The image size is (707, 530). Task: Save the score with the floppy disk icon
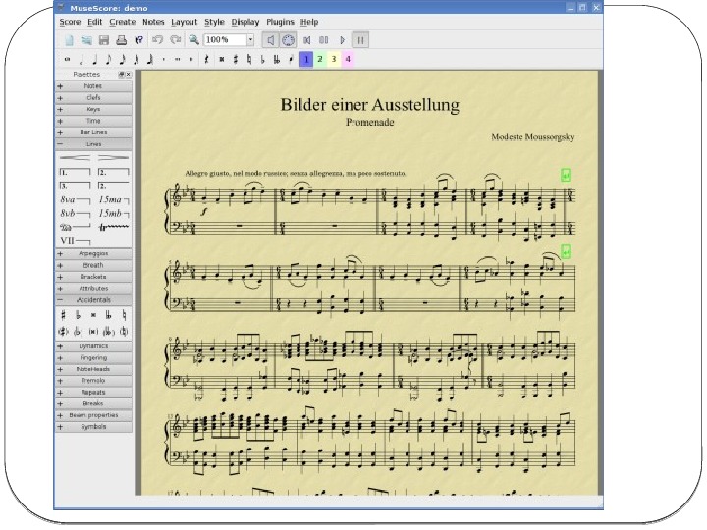tap(104, 40)
